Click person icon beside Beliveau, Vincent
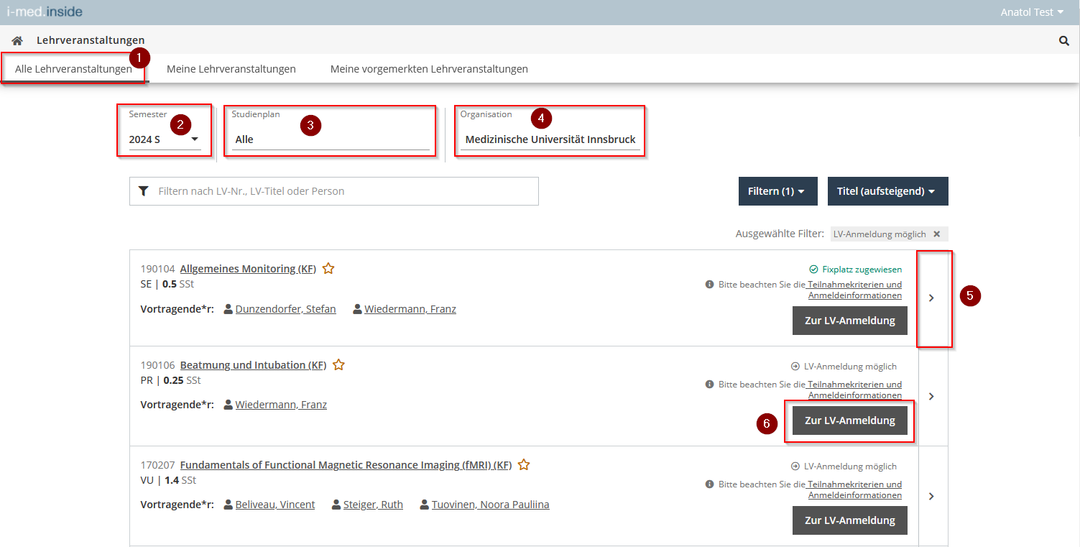The height and width of the screenshot is (547, 1080). click(x=229, y=505)
